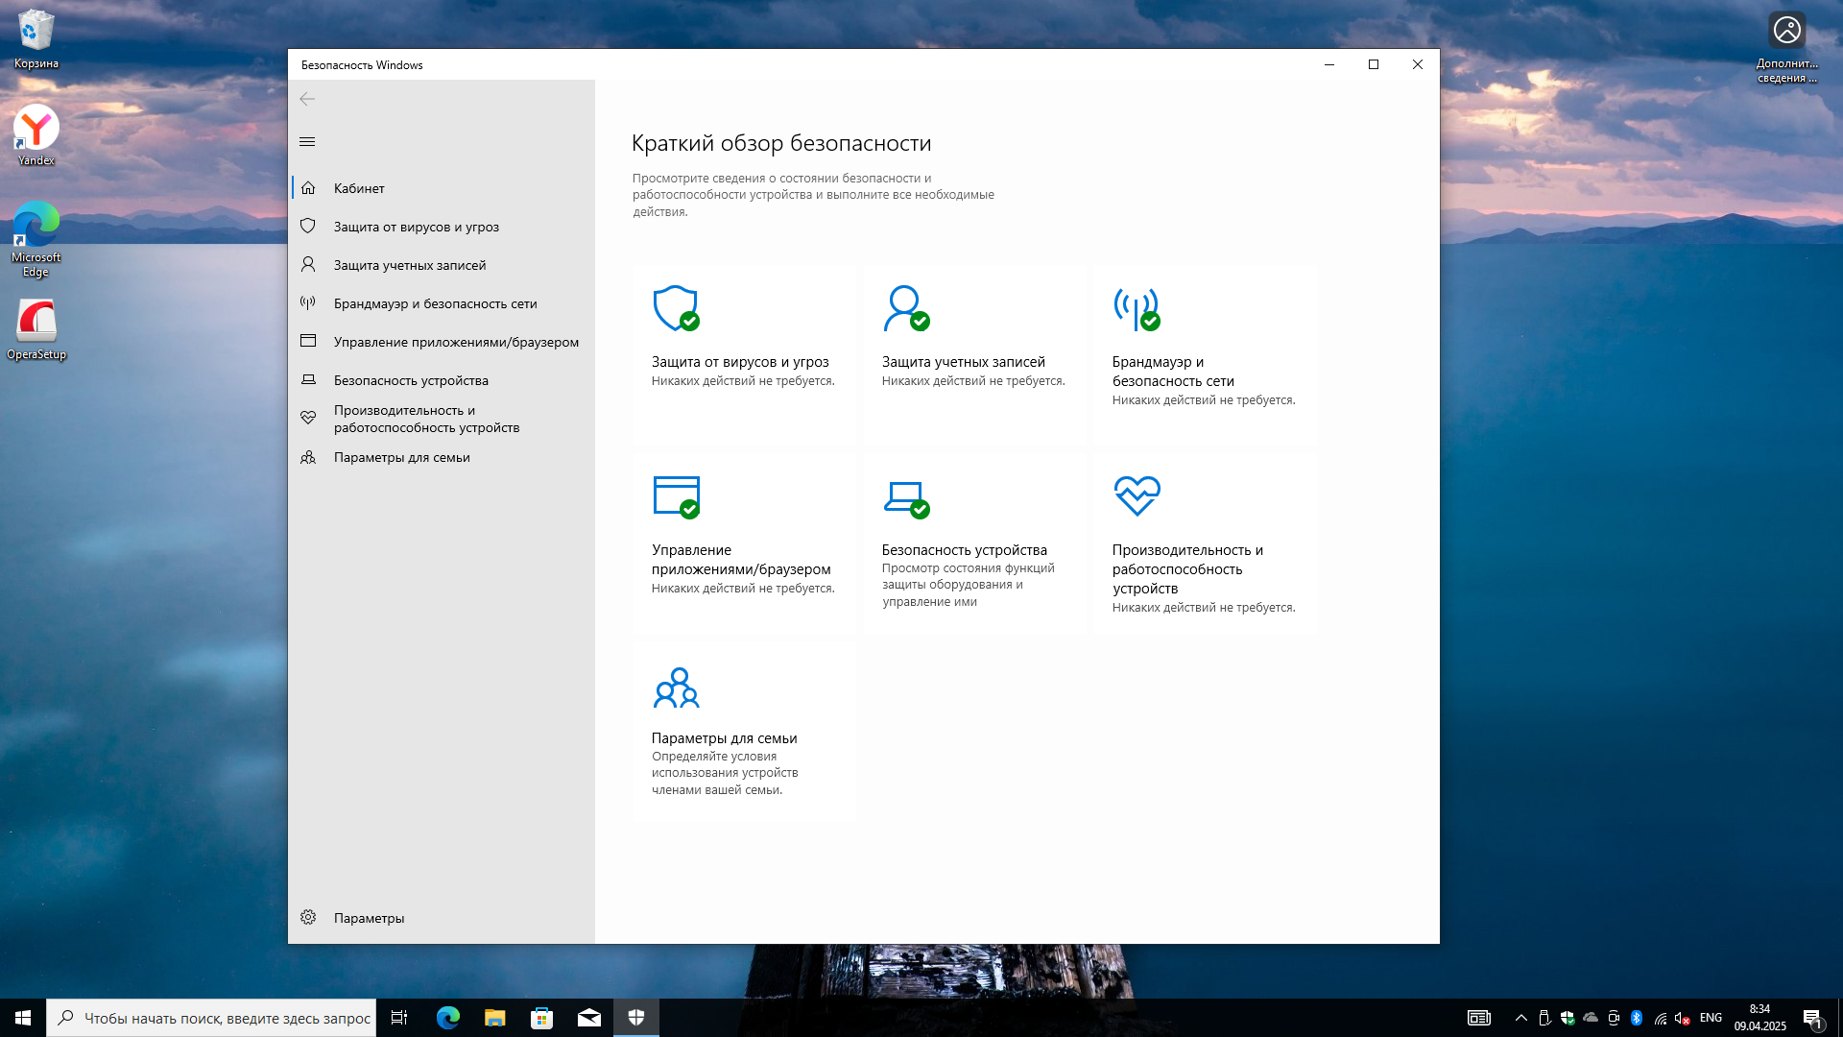This screenshot has height=1037, width=1843.
Task: Open the account protection person tile icon
Action: coord(906,308)
